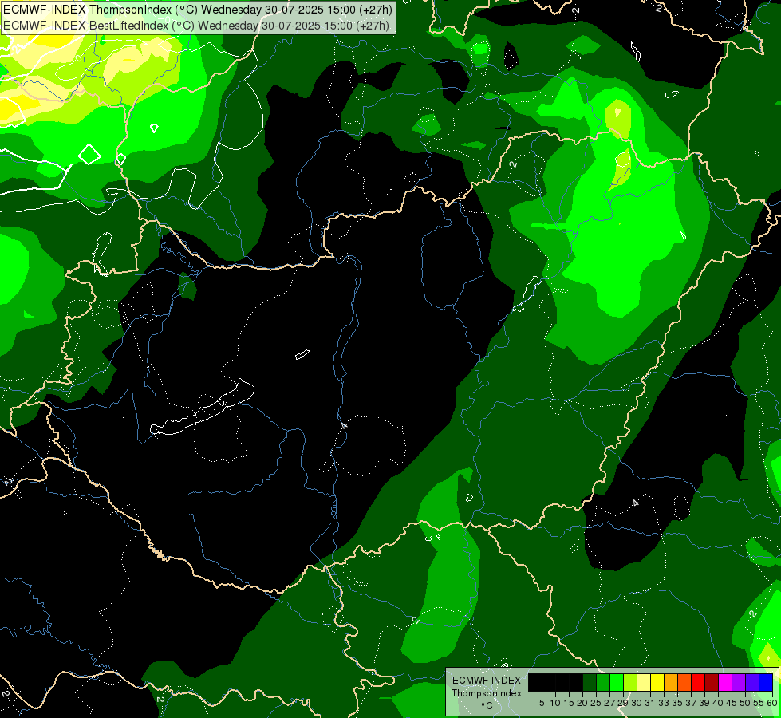Click legend tick value '29'
The height and width of the screenshot is (718, 781).
click(623, 703)
